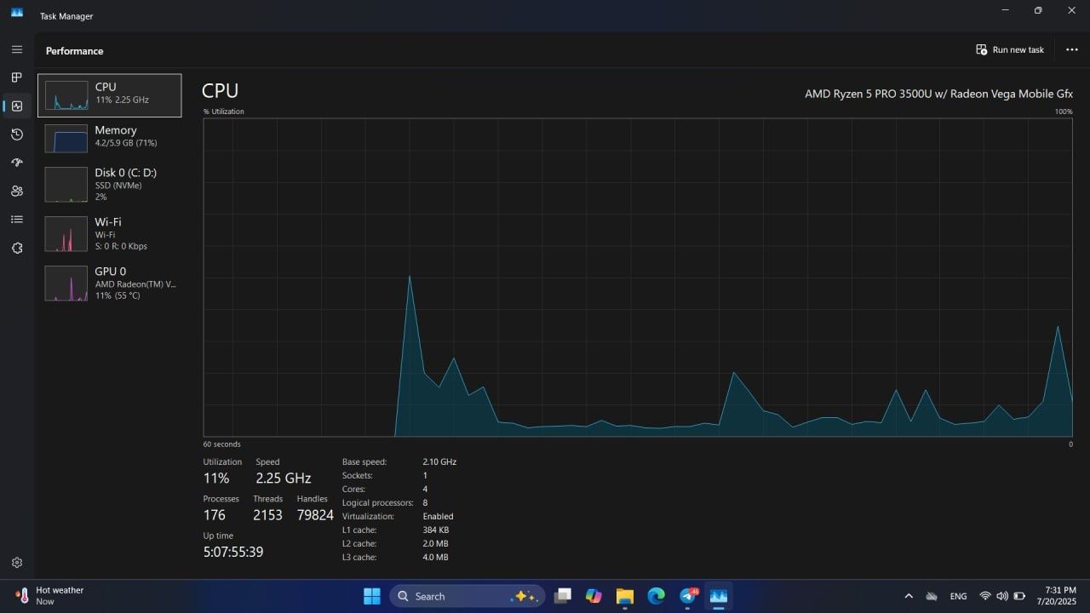Click the Logical processors value 8
The width and height of the screenshot is (1090, 613).
pyautogui.click(x=425, y=502)
